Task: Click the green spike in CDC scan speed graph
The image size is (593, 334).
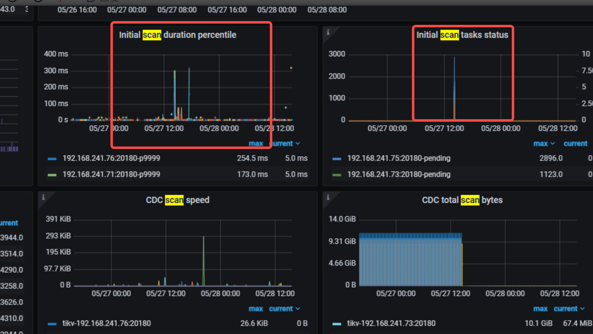Action: click(x=203, y=261)
